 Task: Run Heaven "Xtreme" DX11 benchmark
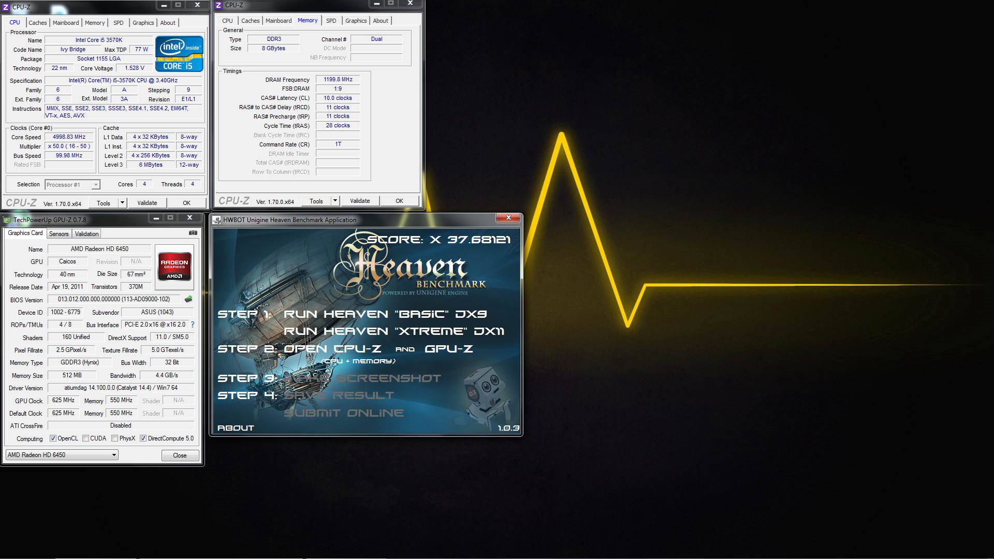tap(394, 331)
